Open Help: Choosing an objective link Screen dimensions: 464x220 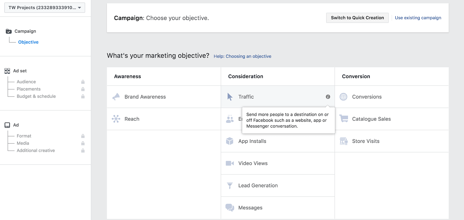tap(242, 56)
